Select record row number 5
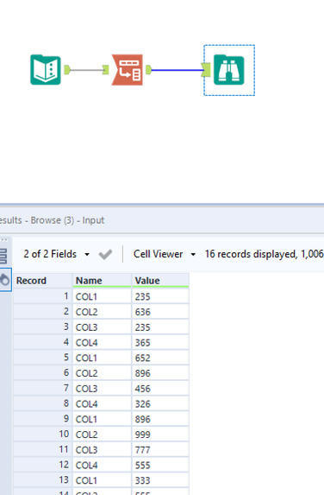Viewport: 324px width, 495px height. 43,358
